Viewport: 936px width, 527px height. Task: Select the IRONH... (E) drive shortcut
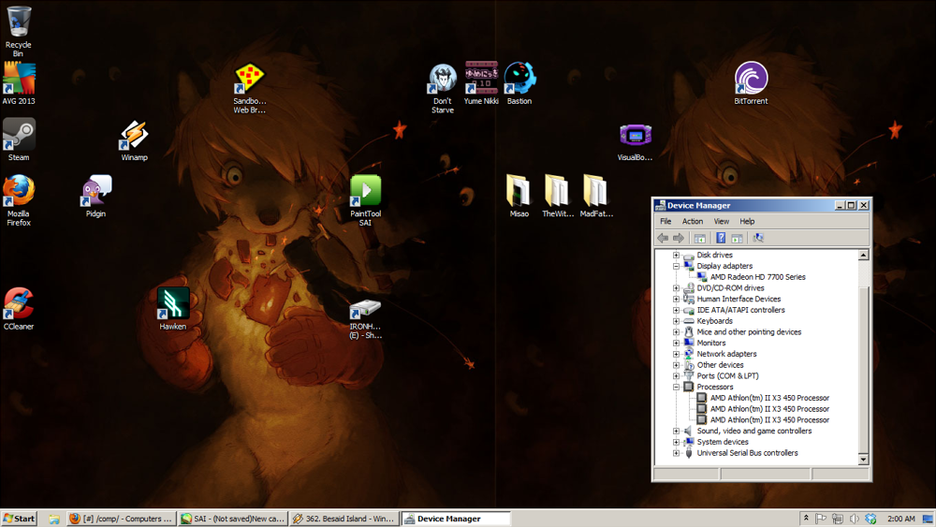[x=365, y=319]
